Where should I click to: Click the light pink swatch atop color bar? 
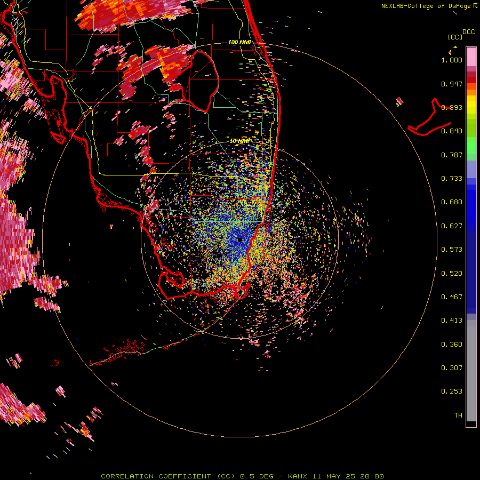point(471,57)
